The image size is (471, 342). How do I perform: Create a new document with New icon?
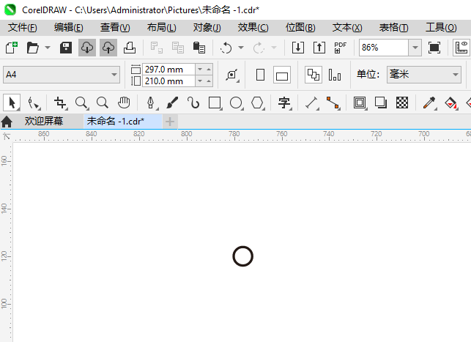coord(12,48)
